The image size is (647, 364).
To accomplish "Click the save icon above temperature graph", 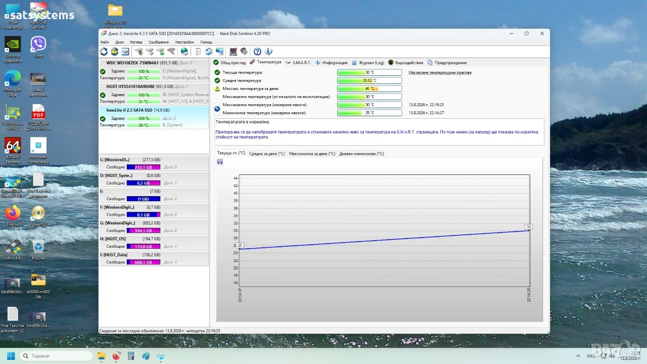I will pos(220,162).
